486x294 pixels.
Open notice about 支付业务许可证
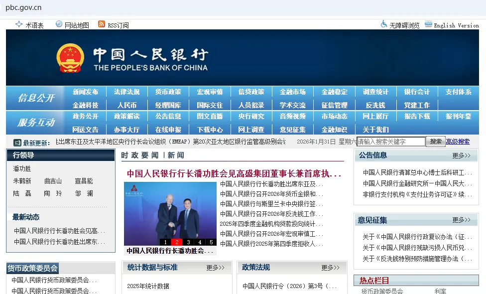coord(417,195)
